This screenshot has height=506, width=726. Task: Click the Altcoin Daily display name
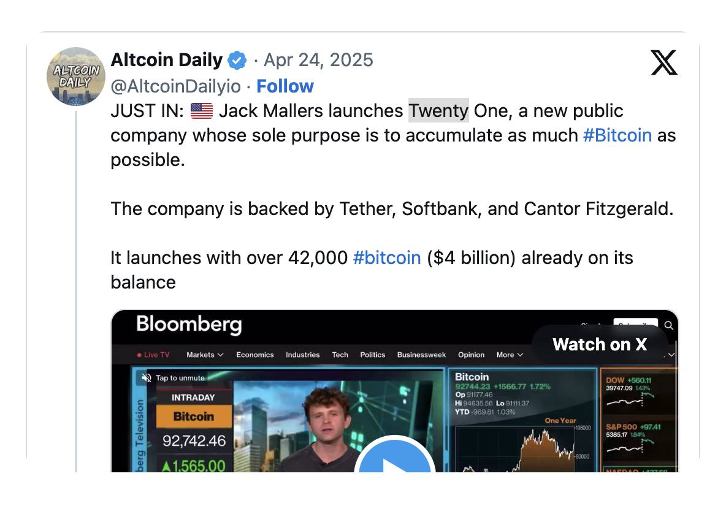pos(166,60)
